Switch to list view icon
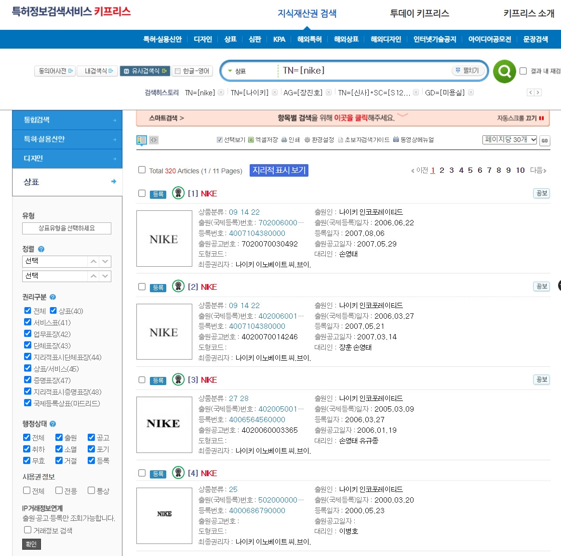The width and height of the screenshot is (561, 556). pos(142,140)
